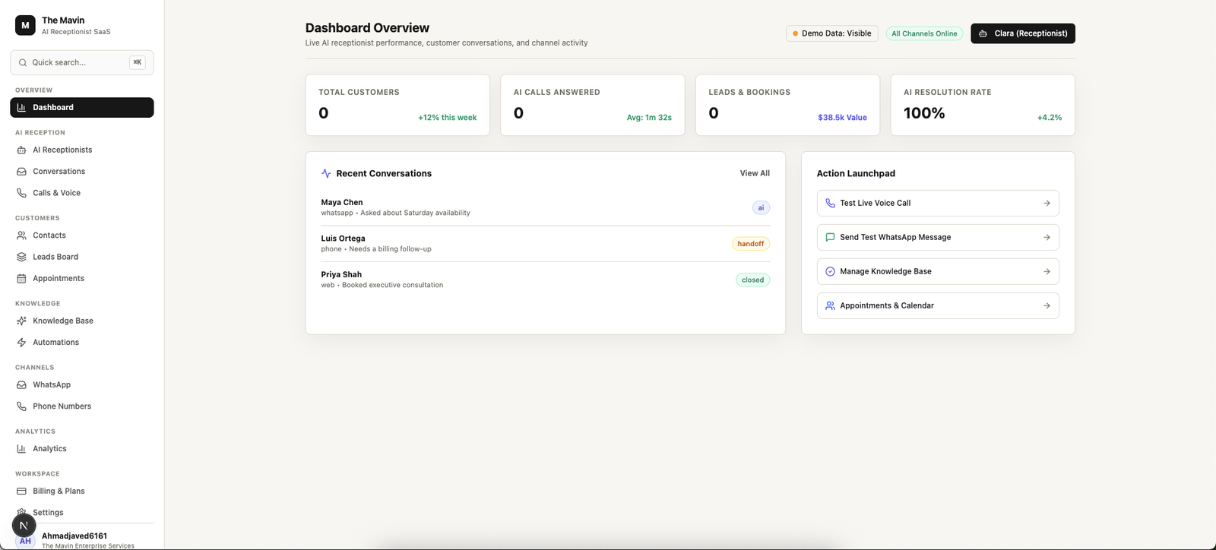Viewport: 1216px width, 550px height.
Task: Click the closed tag on Priya Shah
Action: tap(753, 280)
